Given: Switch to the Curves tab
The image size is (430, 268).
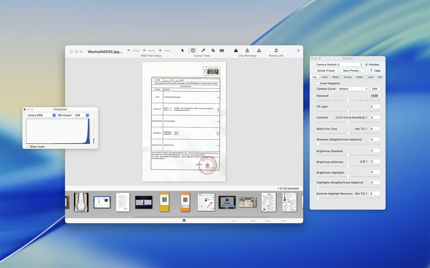Looking at the screenshot, I should click(348, 77).
